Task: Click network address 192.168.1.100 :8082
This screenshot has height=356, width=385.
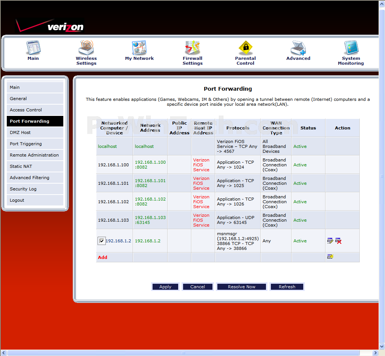Action: point(150,164)
